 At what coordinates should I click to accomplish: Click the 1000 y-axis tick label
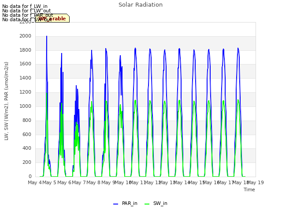[26, 106]
